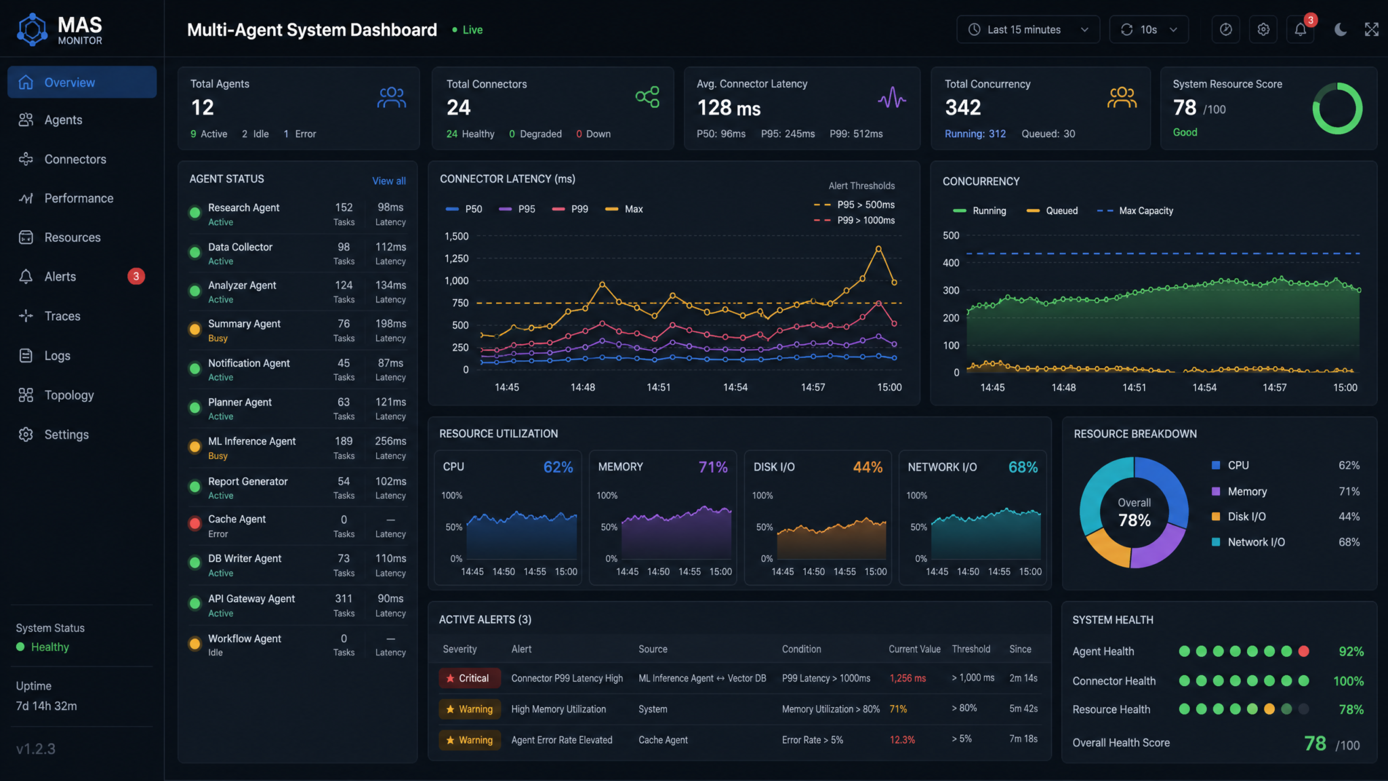
Task: Go to Topology menu item
Action: click(x=82, y=395)
